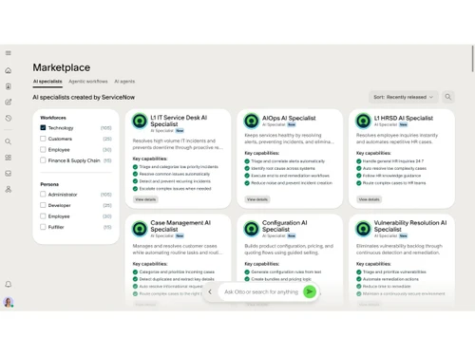Check the Administrator persona checkbox
475x356 pixels.
(43, 194)
